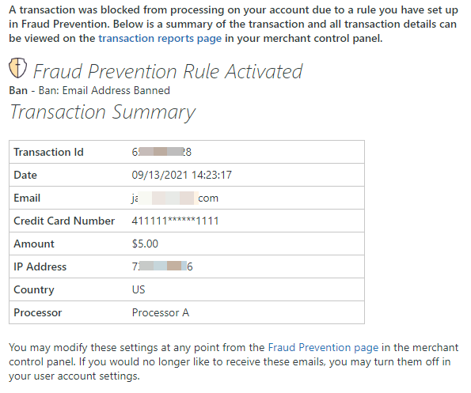This screenshot has width=471, height=393.
Task: Click the Processor A value
Action: click(x=161, y=312)
